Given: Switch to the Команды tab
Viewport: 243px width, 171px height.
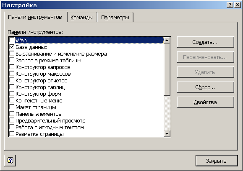Looking at the screenshot, I should click(x=82, y=17).
